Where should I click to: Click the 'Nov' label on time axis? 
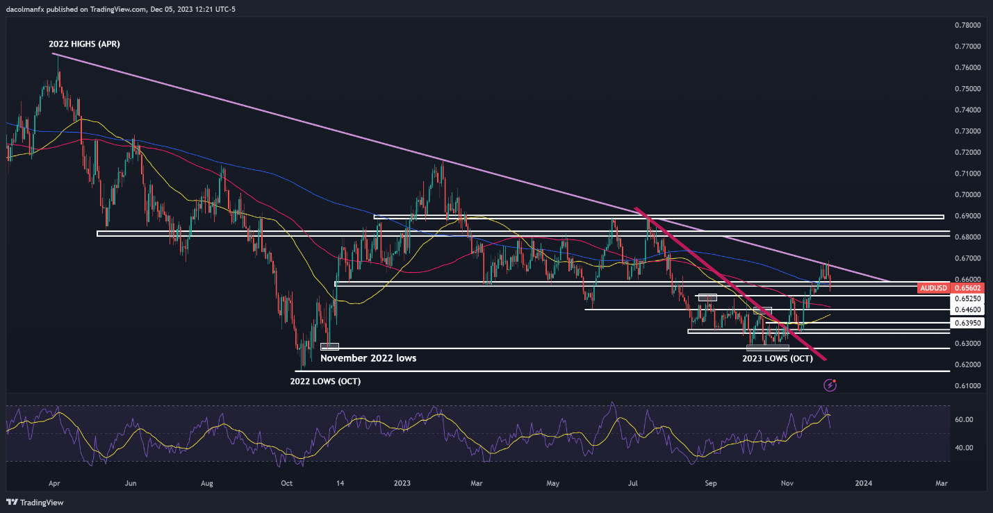click(787, 482)
